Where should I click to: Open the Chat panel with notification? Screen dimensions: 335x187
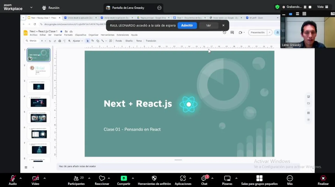coord(204,180)
